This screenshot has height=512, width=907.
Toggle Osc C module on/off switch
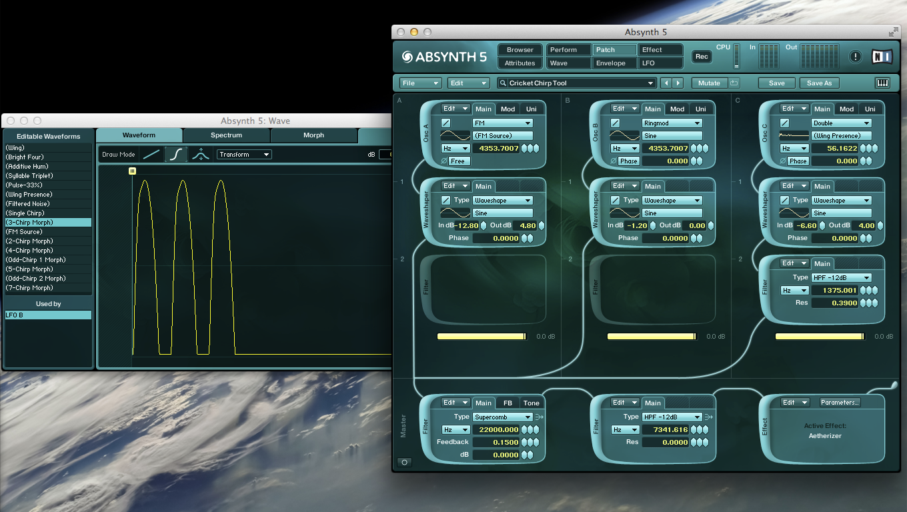[x=784, y=123]
